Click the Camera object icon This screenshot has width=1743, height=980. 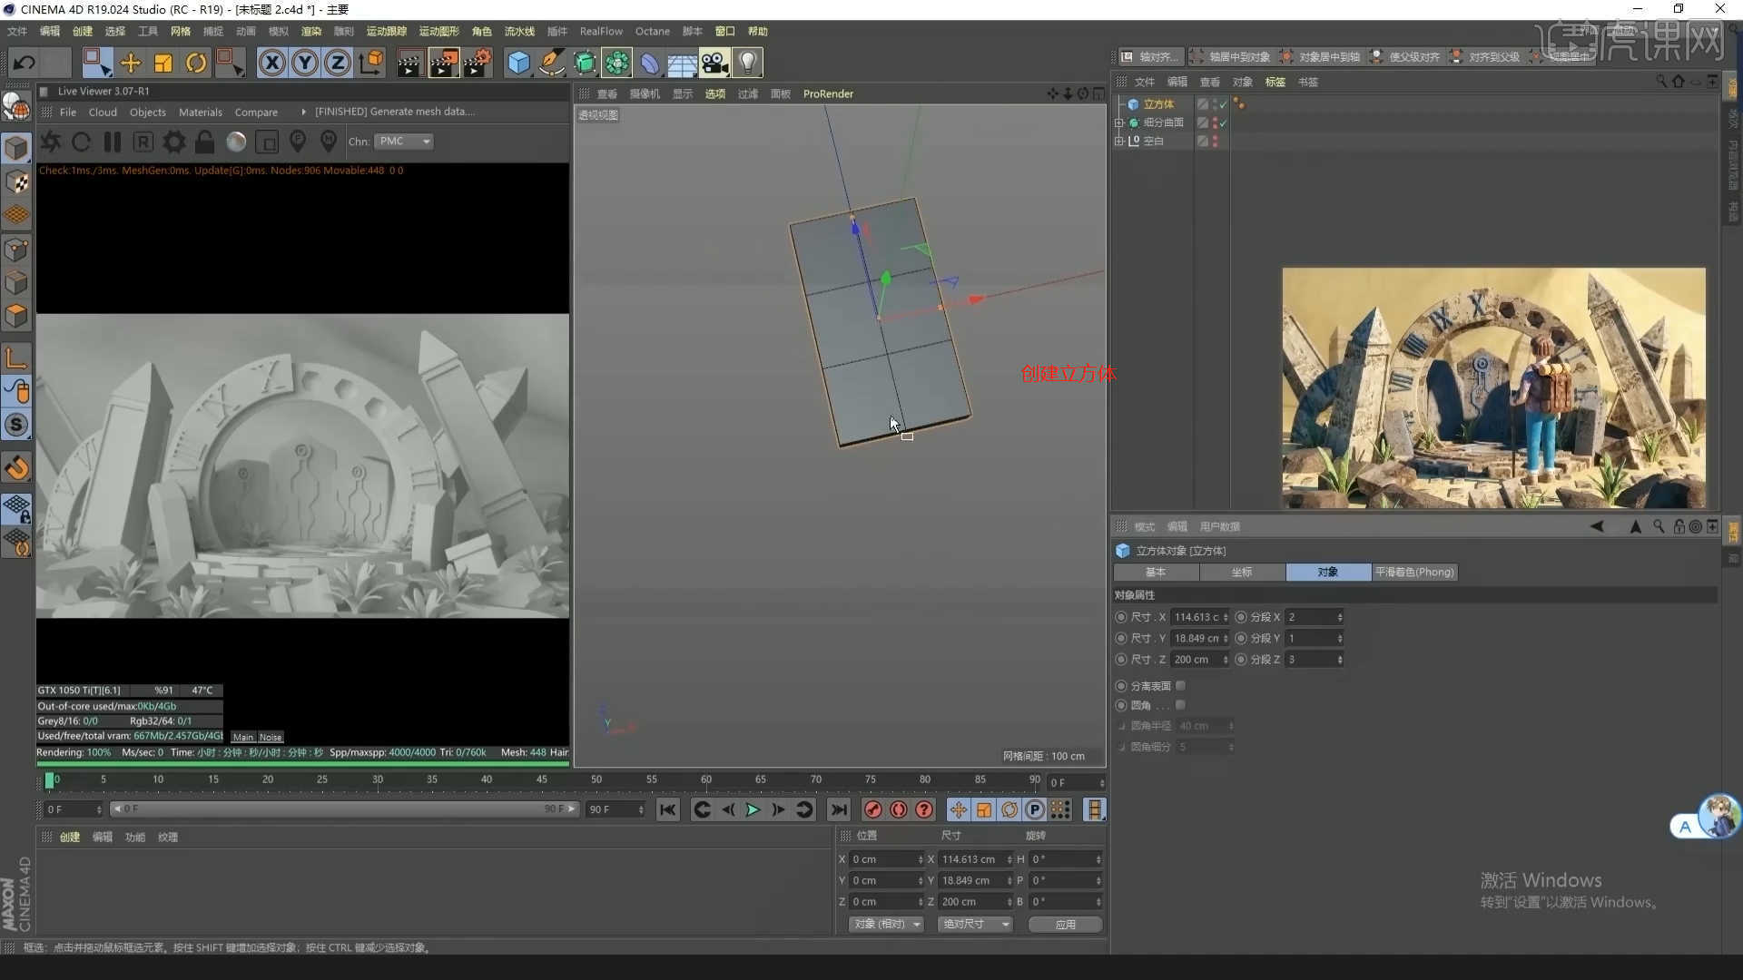(714, 63)
